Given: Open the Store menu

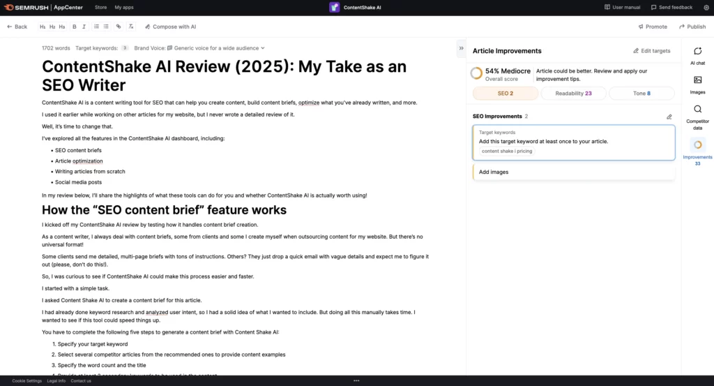Looking at the screenshot, I should 100,7.
